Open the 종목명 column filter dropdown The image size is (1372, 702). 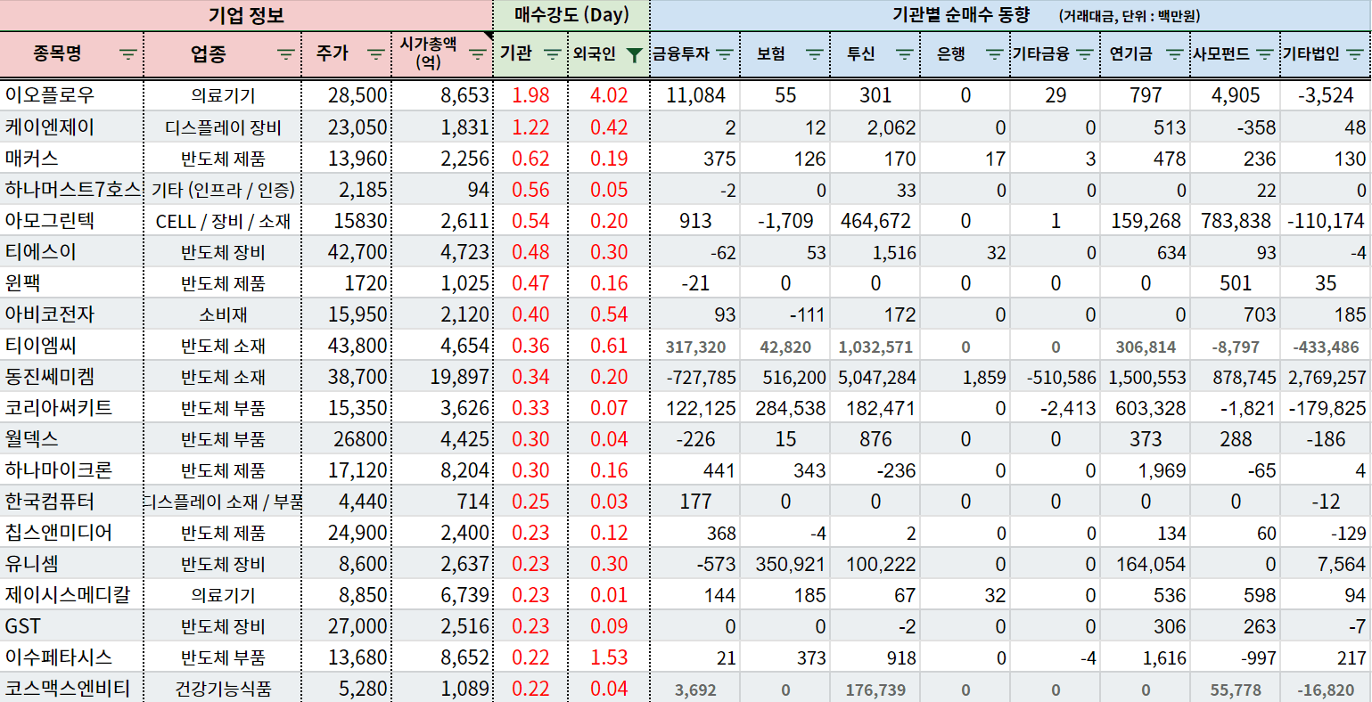128,55
